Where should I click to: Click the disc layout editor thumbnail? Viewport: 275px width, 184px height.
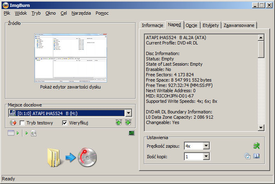pyautogui.click(x=71, y=58)
